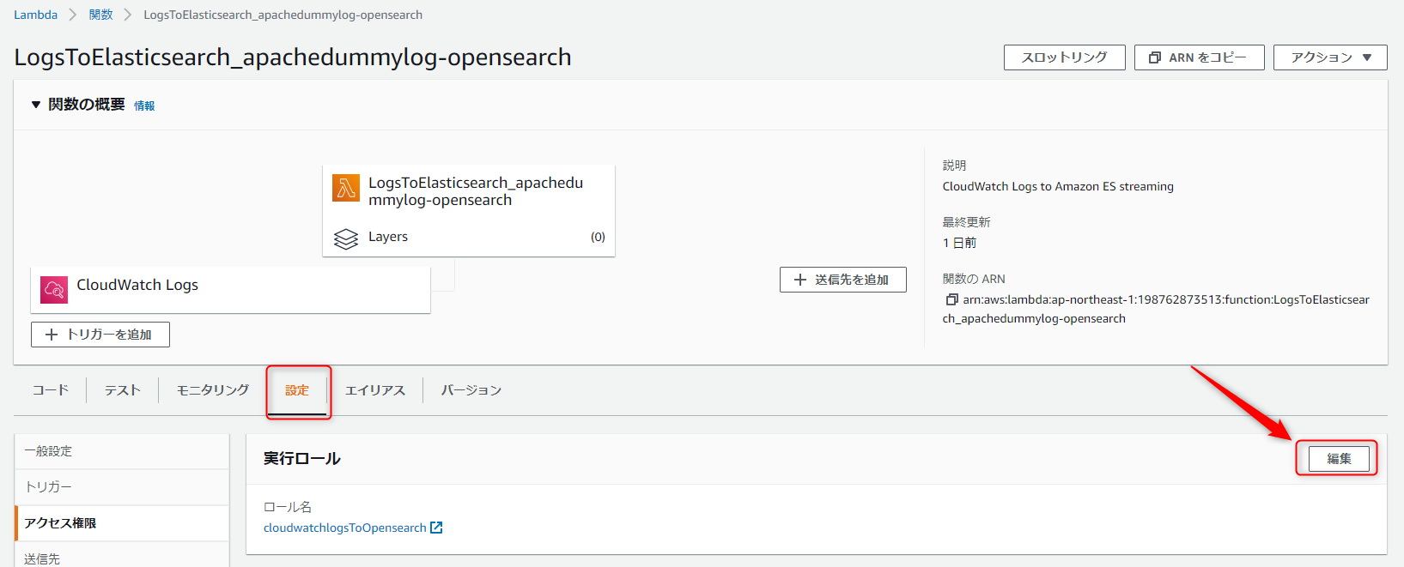Screen dimensions: 1404x567
Task: Click the 編集 button for 実行ロール
Action: (1339, 459)
